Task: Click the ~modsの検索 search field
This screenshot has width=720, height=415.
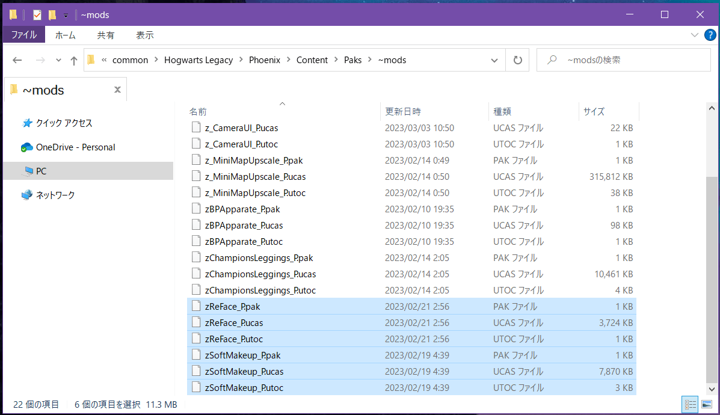Action: point(624,60)
